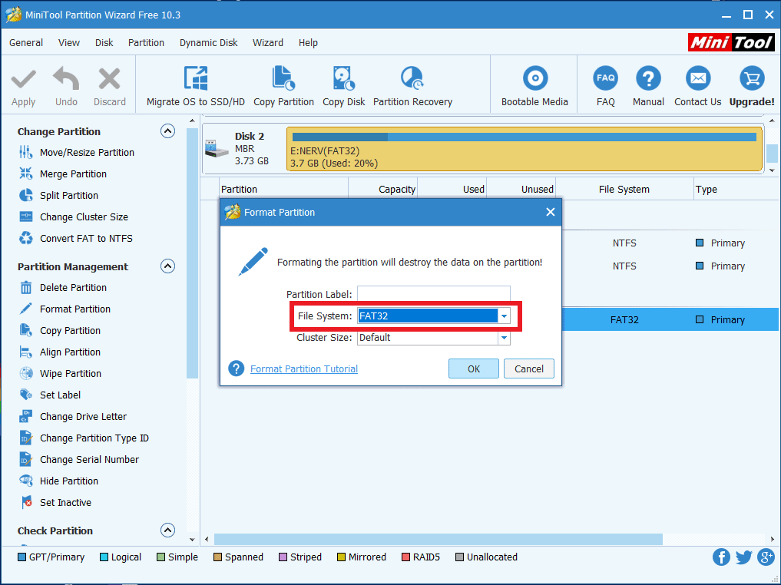Open the Dynamic Disk menu

click(x=209, y=43)
